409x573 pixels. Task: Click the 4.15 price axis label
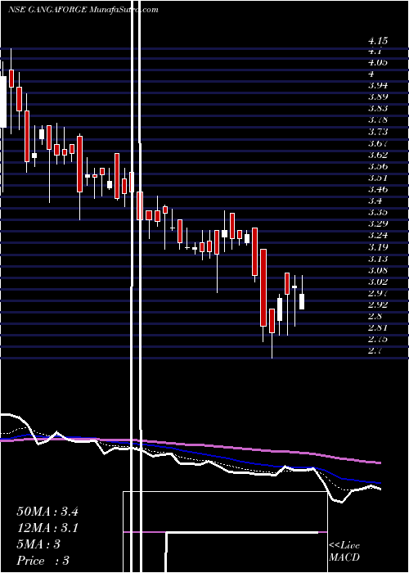(378, 40)
